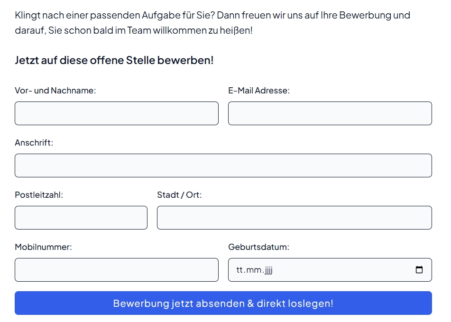Select the jjjj year segment of Geburtsdatum
451x322 pixels.
268,270
